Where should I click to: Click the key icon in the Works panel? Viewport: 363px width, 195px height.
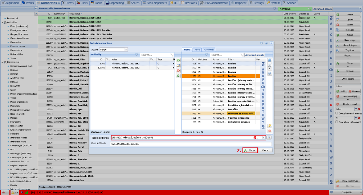[269, 126]
